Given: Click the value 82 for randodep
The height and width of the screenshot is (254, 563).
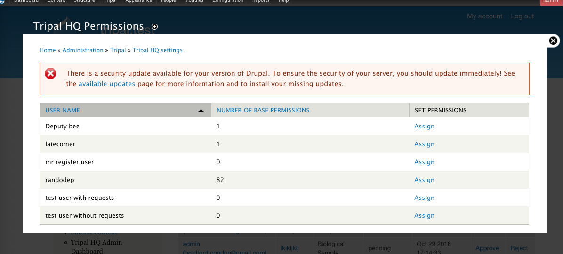Looking at the screenshot, I should tap(220, 180).
